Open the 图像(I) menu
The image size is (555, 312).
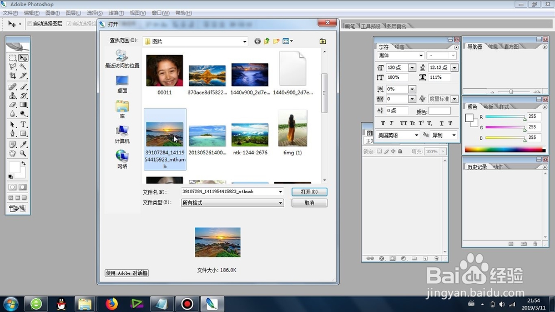coord(53,13)
